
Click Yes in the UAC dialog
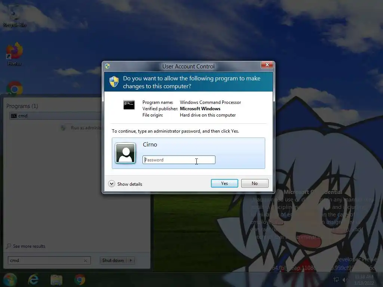pos(224,183)
